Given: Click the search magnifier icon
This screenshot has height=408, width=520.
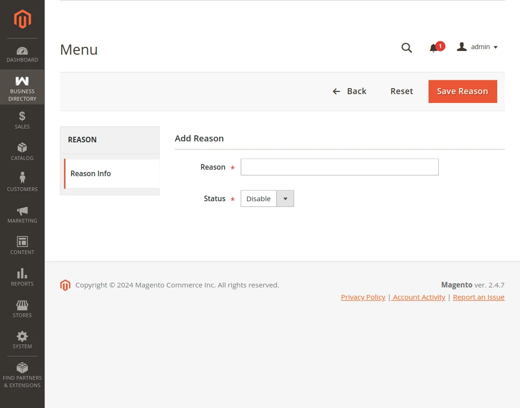Looking at the screenshot, I should click(x=407, y=48).
